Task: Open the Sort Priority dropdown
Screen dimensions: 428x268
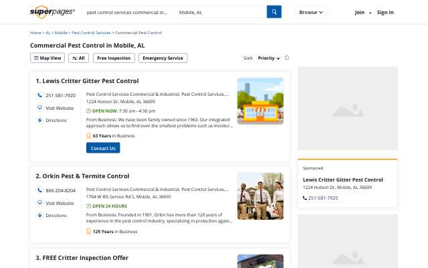Action: click(x=269, y=58)
